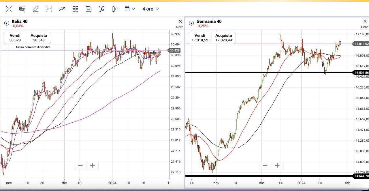Zoom out the Italia 40 chart

pyautogui.click(x=80, y=165)
